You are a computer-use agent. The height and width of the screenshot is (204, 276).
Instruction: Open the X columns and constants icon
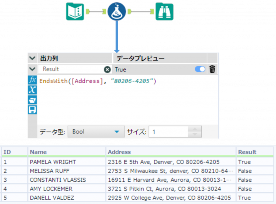tap(32, 90)
